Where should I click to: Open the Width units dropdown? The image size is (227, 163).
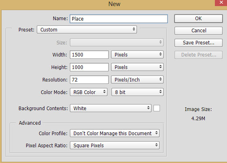(137, 55)
